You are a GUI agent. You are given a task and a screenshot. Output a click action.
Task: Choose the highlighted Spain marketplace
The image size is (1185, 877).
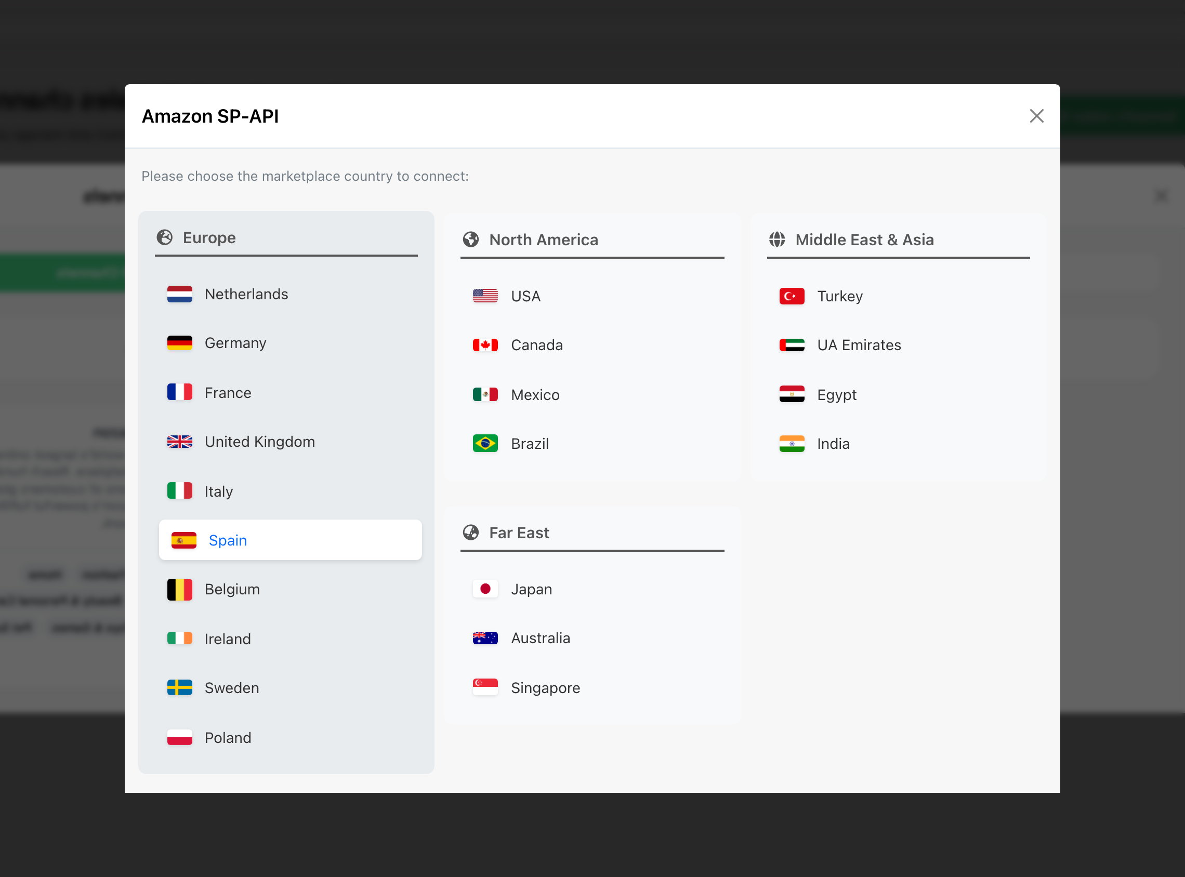291,540
